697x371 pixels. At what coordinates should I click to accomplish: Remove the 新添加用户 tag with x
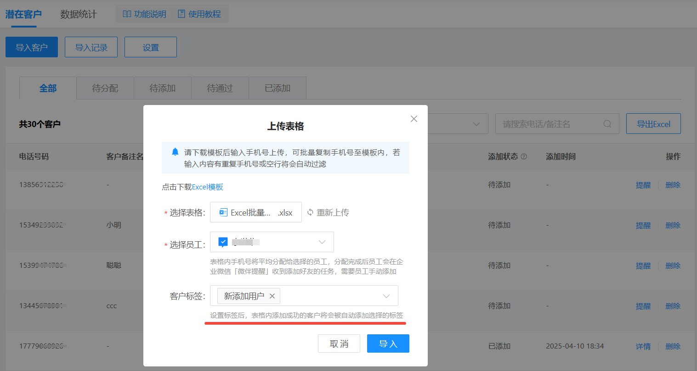[x=272, y=296]
